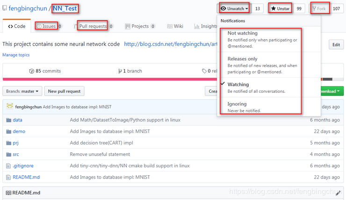View the 1 branch list
Image resolution: width=346 pixels, height=200 pixels.
[130, 71]
